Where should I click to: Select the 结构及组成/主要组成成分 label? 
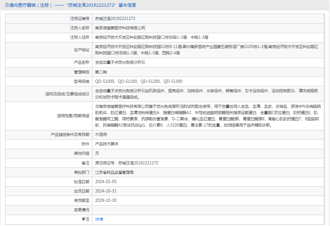pos(67,94)
